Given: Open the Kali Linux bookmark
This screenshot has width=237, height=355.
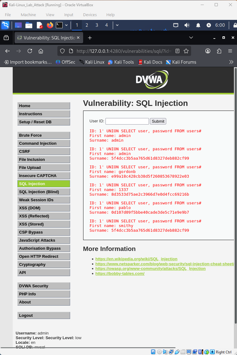Looking at the screenshot, I should pyautogui.click(x=92, y=62).
